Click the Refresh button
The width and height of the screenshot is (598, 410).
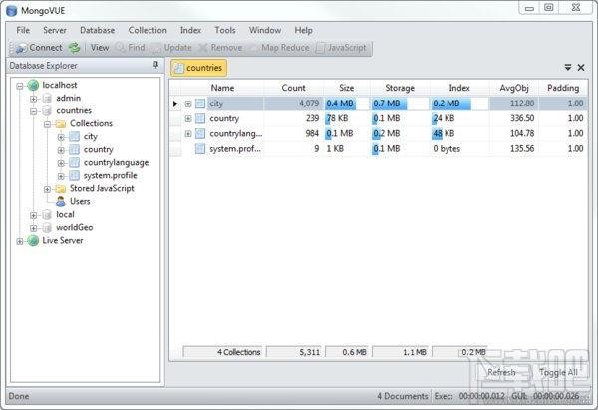click(x=501, y=372)
